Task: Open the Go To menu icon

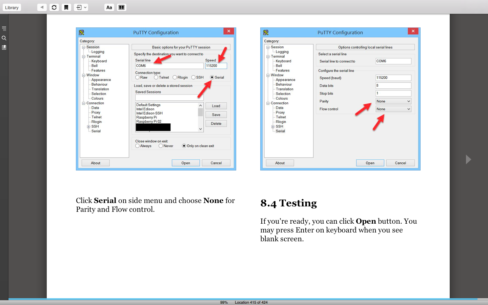Action: (81, 7)
